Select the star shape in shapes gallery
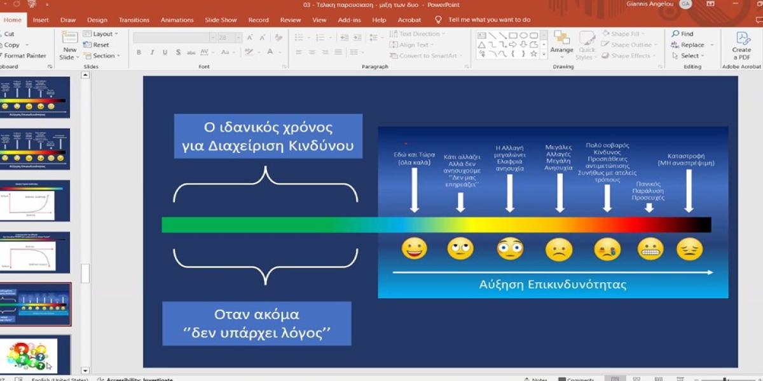 pos(533,55)
